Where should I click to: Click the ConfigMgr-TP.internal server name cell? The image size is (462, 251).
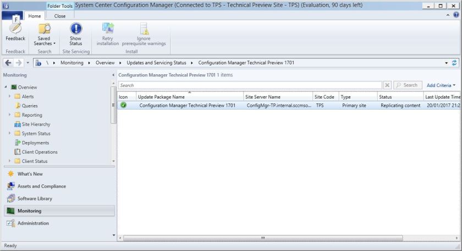point(279,105)
